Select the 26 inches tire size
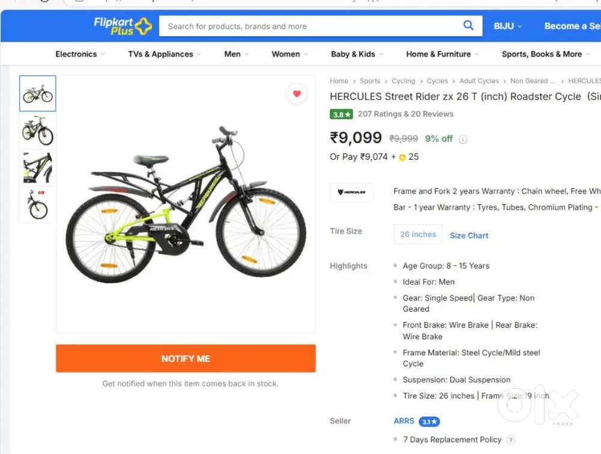Screen dimensions: 601x454 (418, 234)
